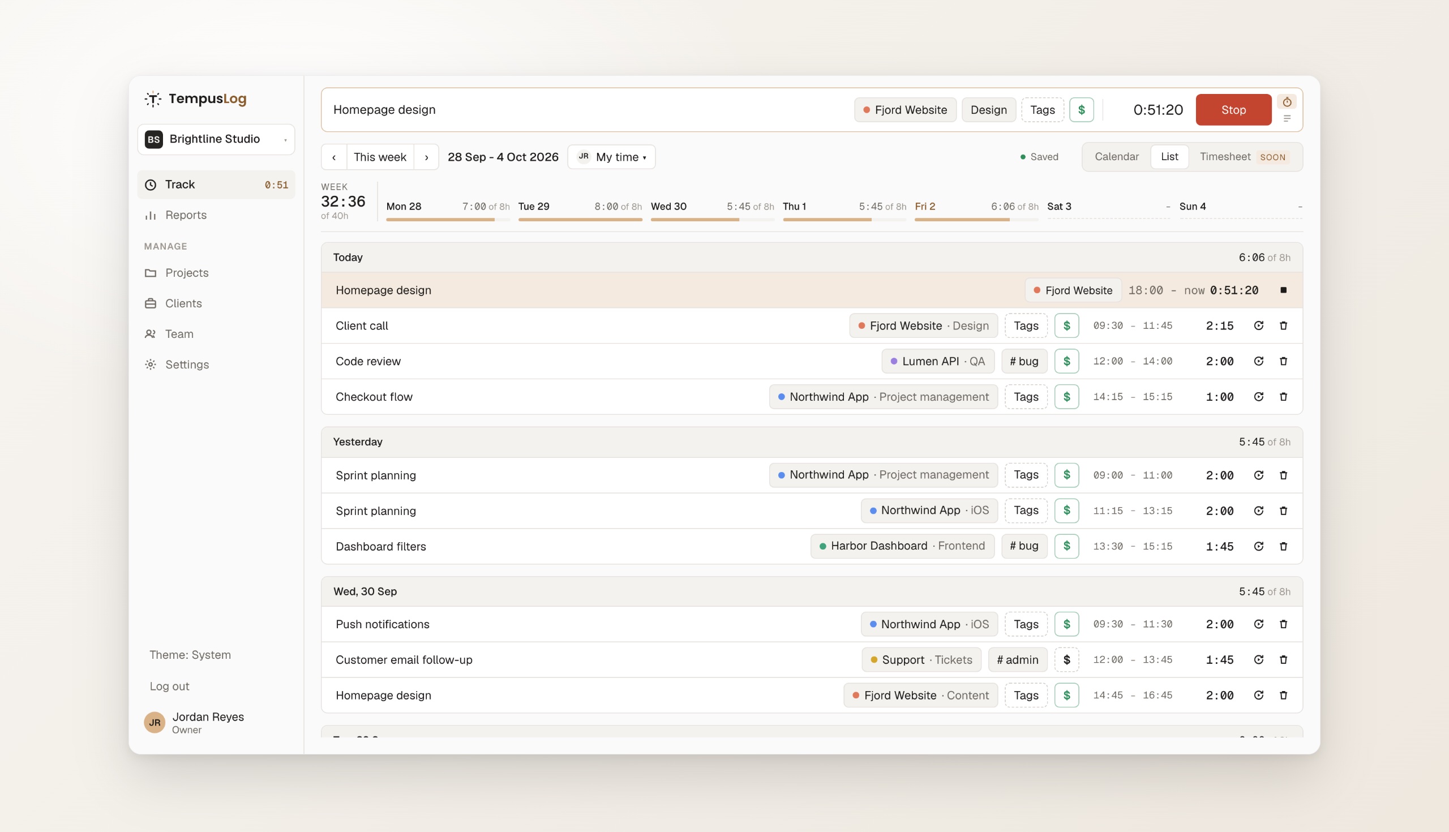The width and height of the screenshot is (1449, 832).
Task: Stop timer via square icon in Homepage design row
Action: (1283, 290)
